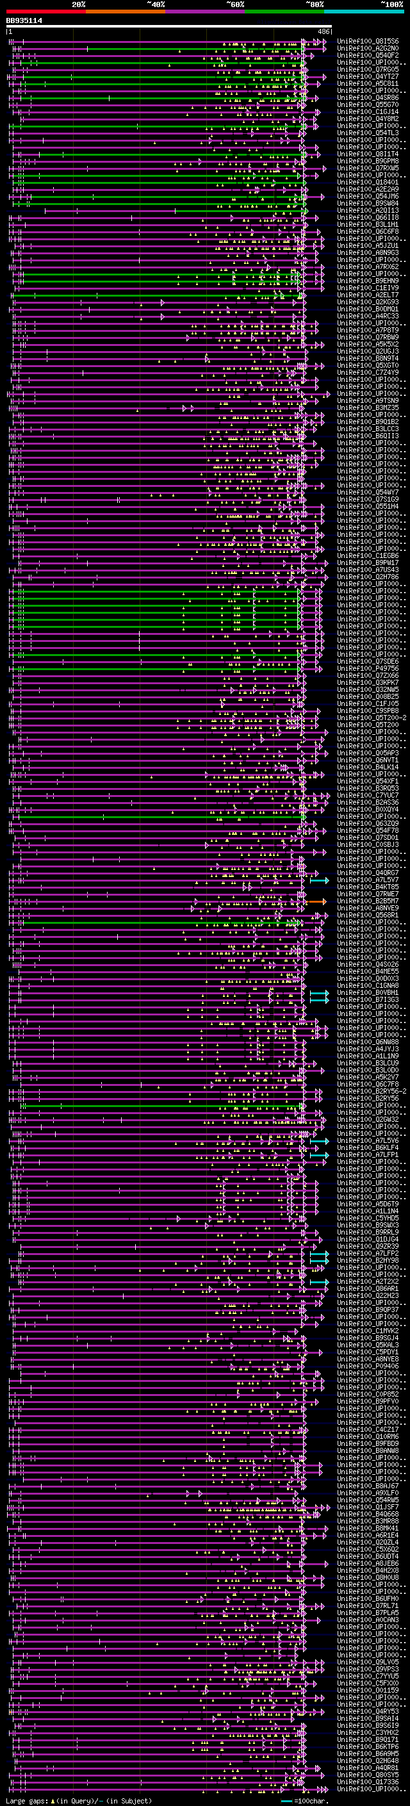410x1806 pixels.
Task: Select the UniRef100_C1GNA8 hit
Action: (x=367, y=986)
